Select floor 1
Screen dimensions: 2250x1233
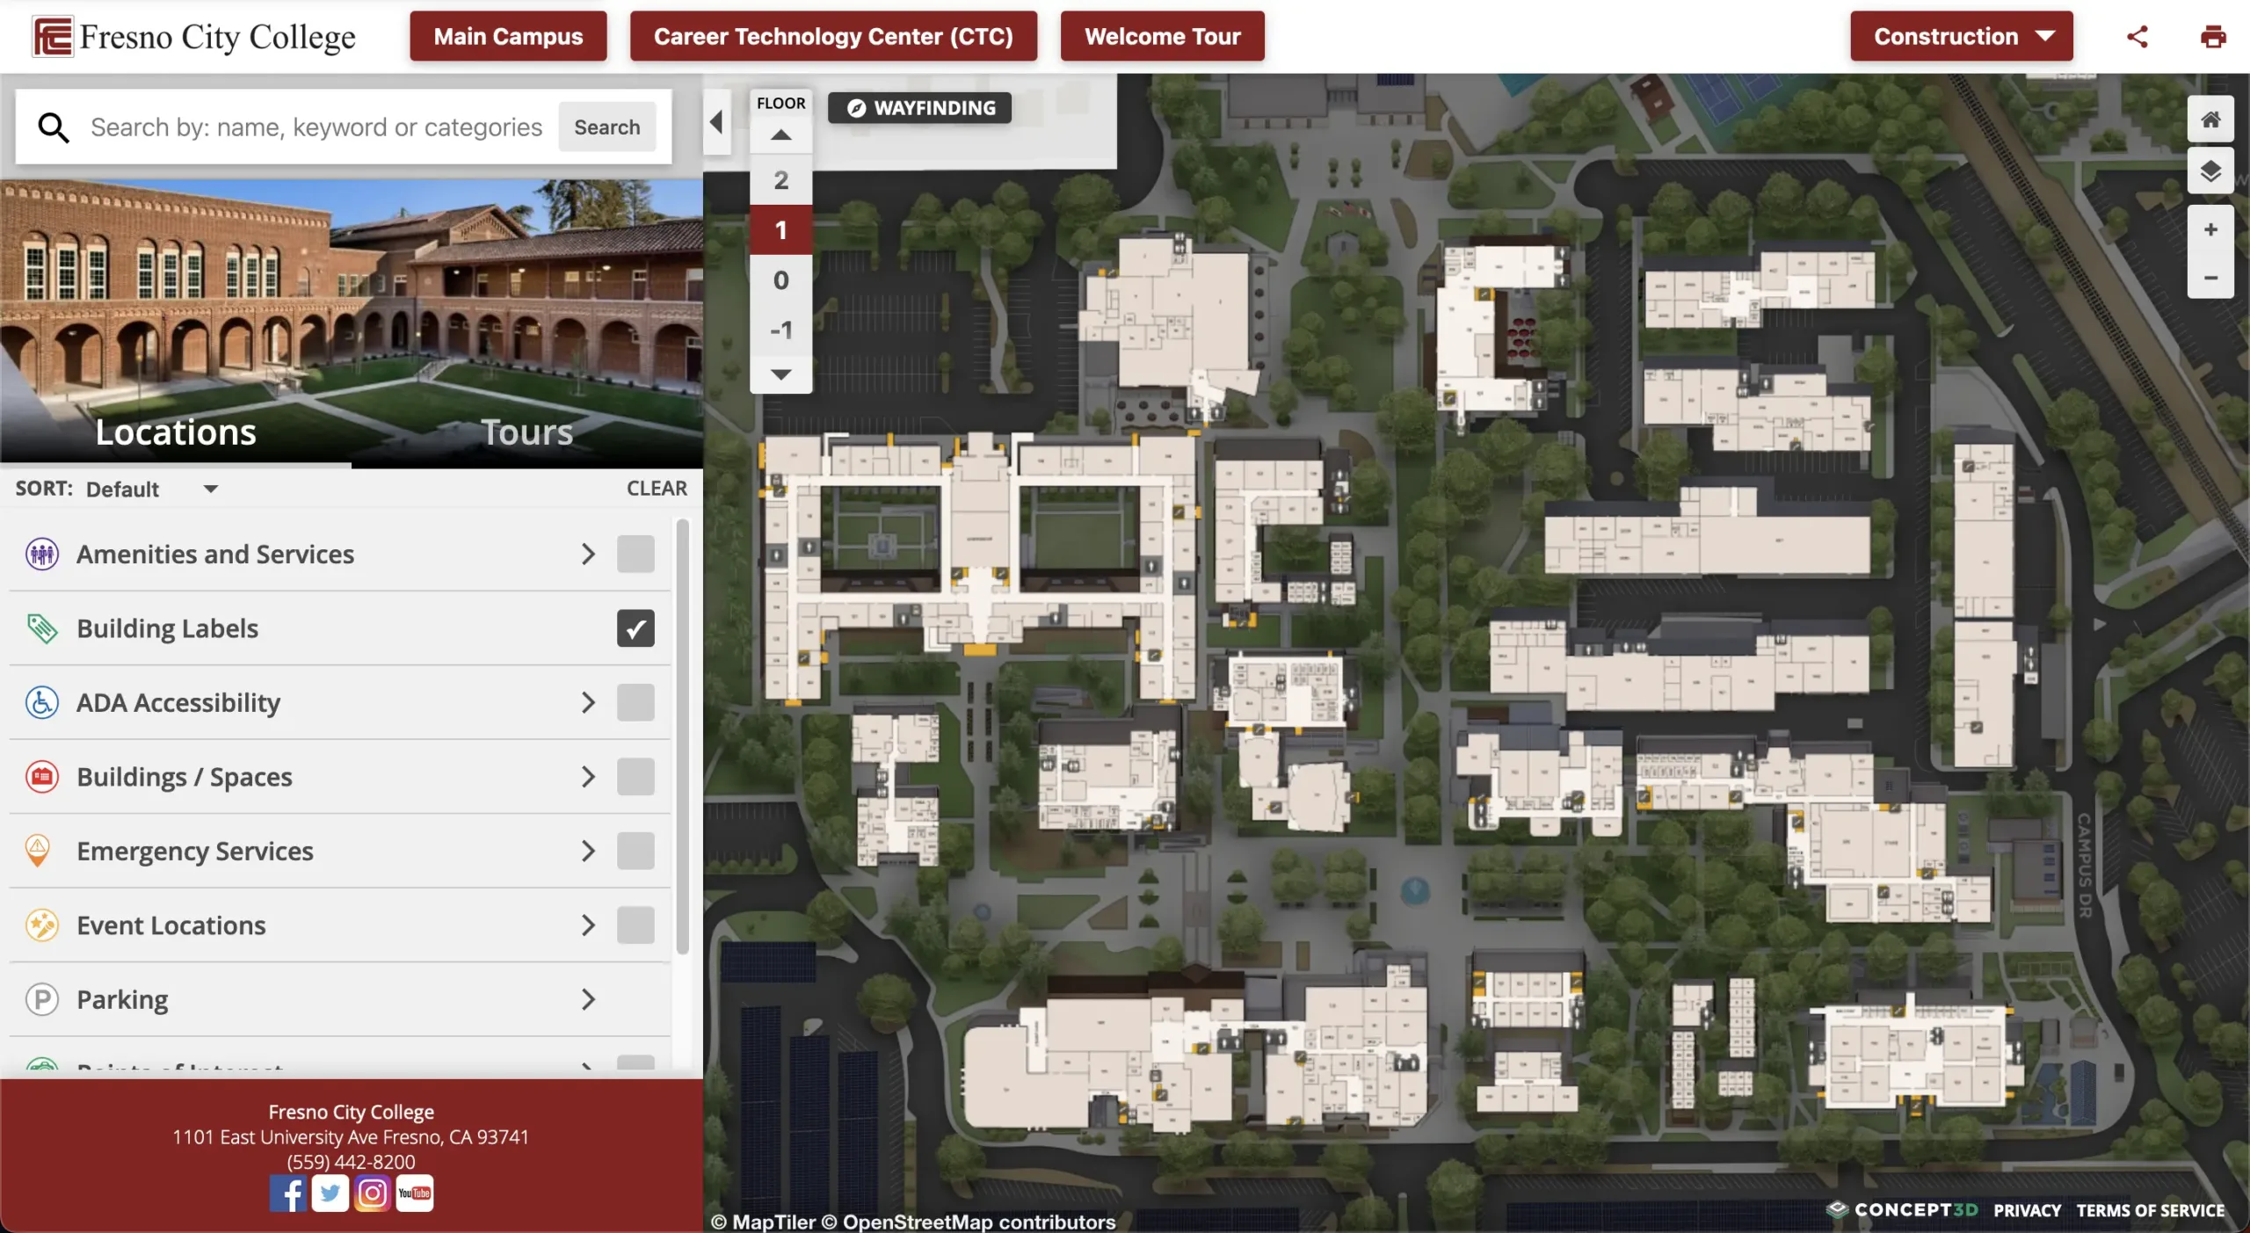[x=780, y=230]
